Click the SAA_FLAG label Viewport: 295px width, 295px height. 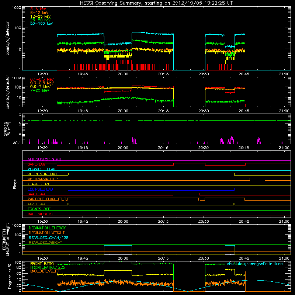click(x=36, y=194)
